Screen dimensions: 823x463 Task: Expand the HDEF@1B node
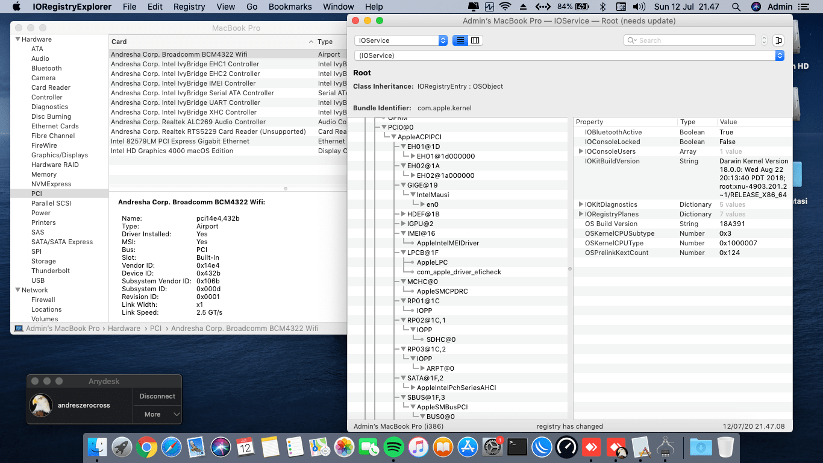click(x=403, y=214)
